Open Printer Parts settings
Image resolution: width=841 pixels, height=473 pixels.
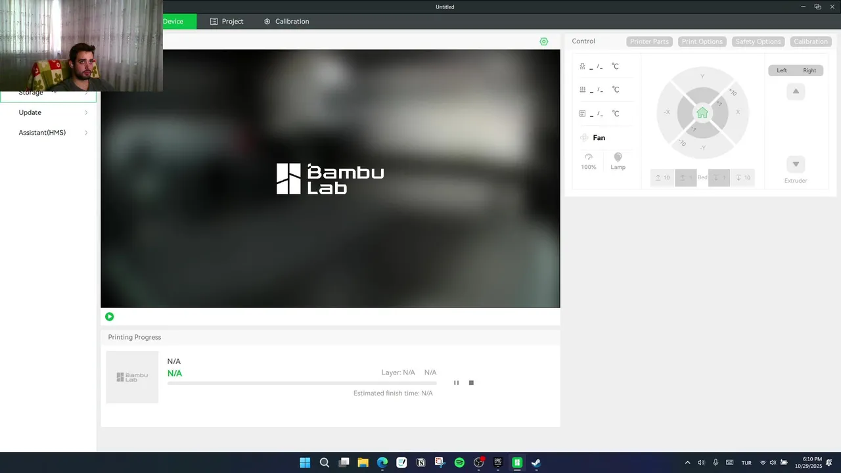coord(649,41)
